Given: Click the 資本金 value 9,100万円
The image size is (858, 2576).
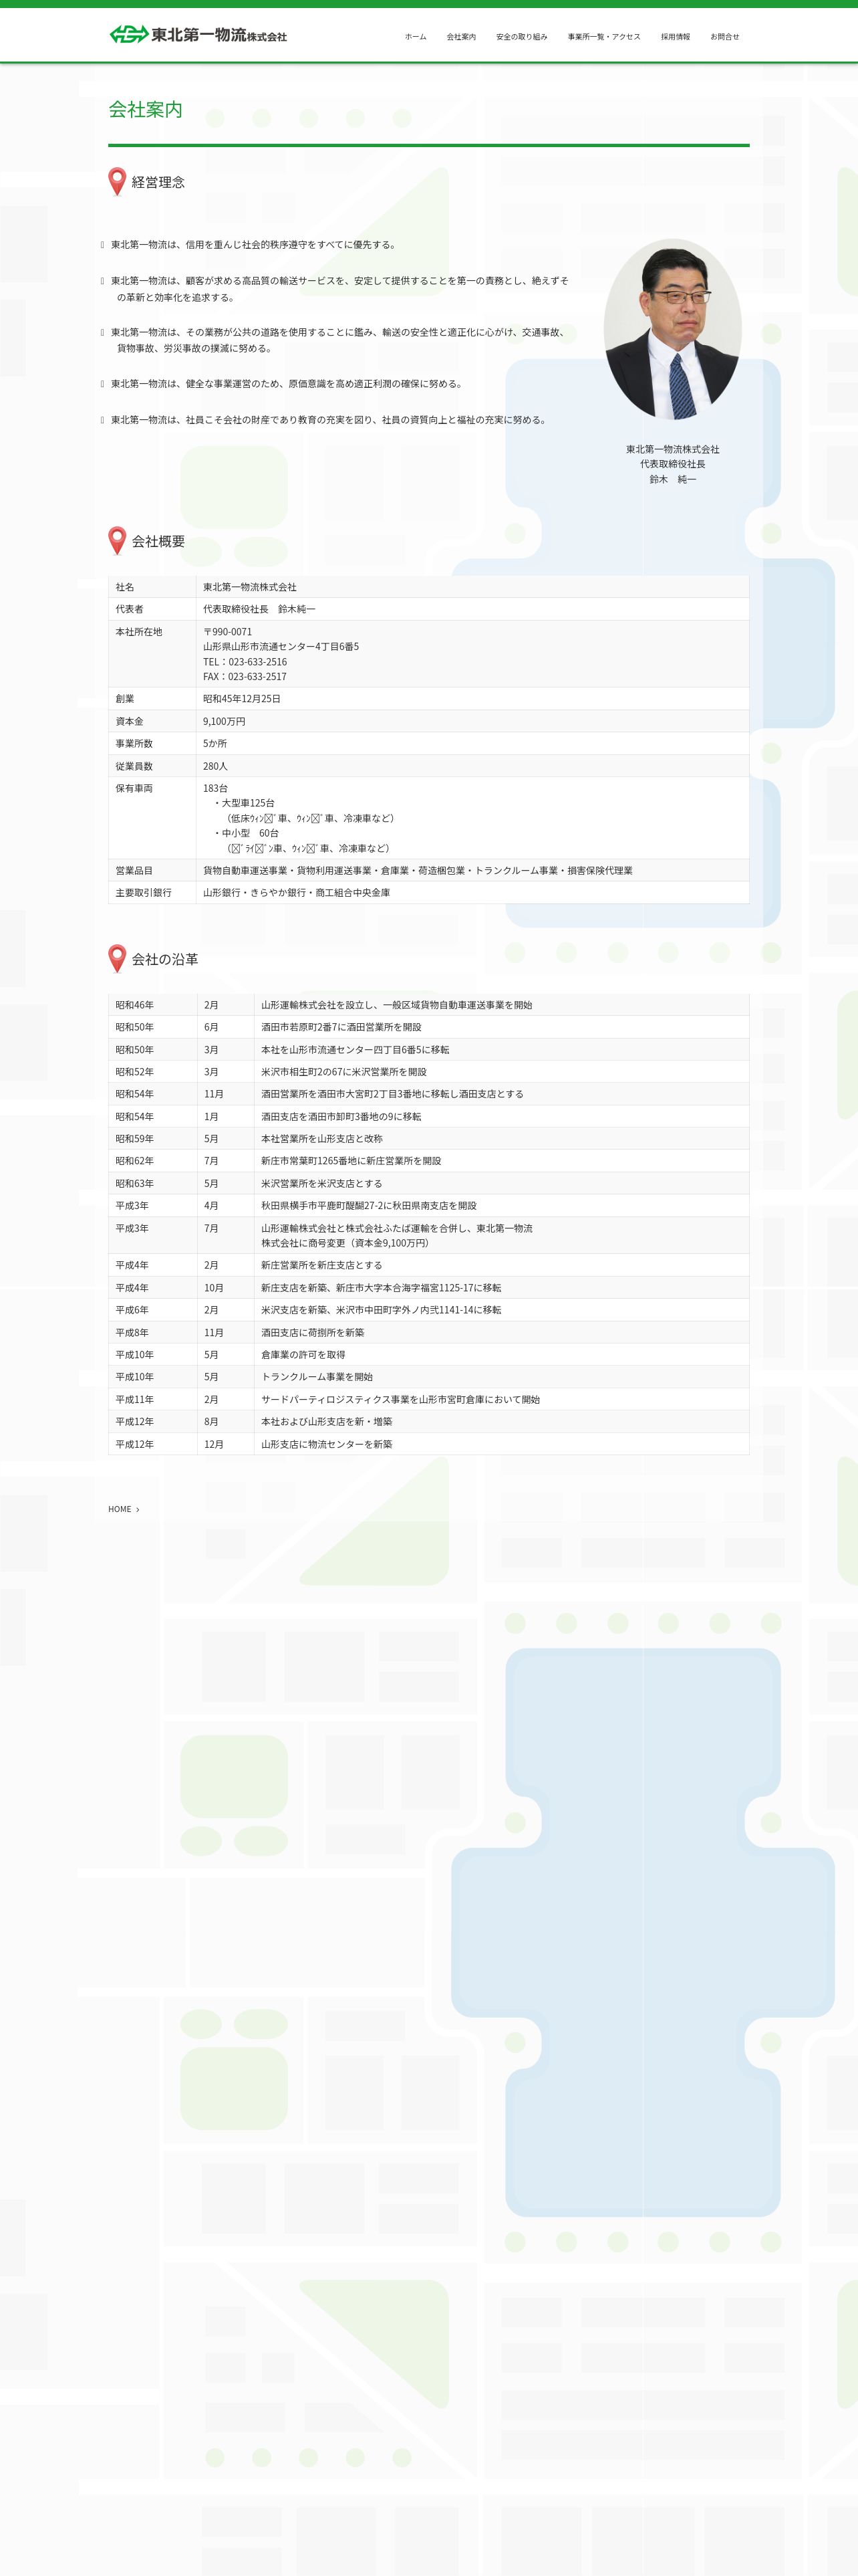Looking at the screenshot, I should [224, 721].
